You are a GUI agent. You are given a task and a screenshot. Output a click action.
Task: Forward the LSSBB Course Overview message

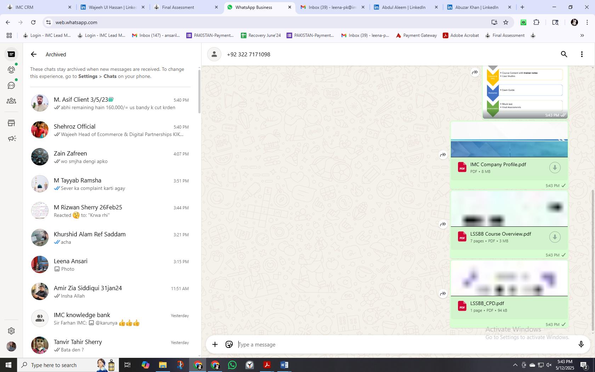click(443, 224)
